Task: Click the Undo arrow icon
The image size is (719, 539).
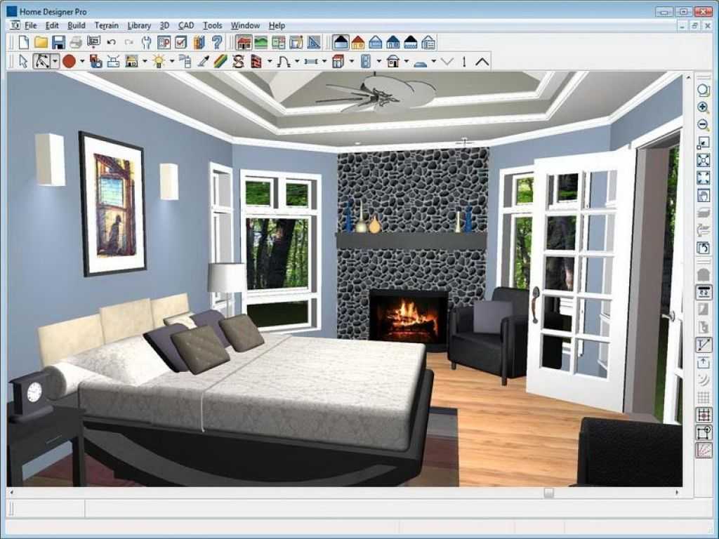Action: click(111, 43)
